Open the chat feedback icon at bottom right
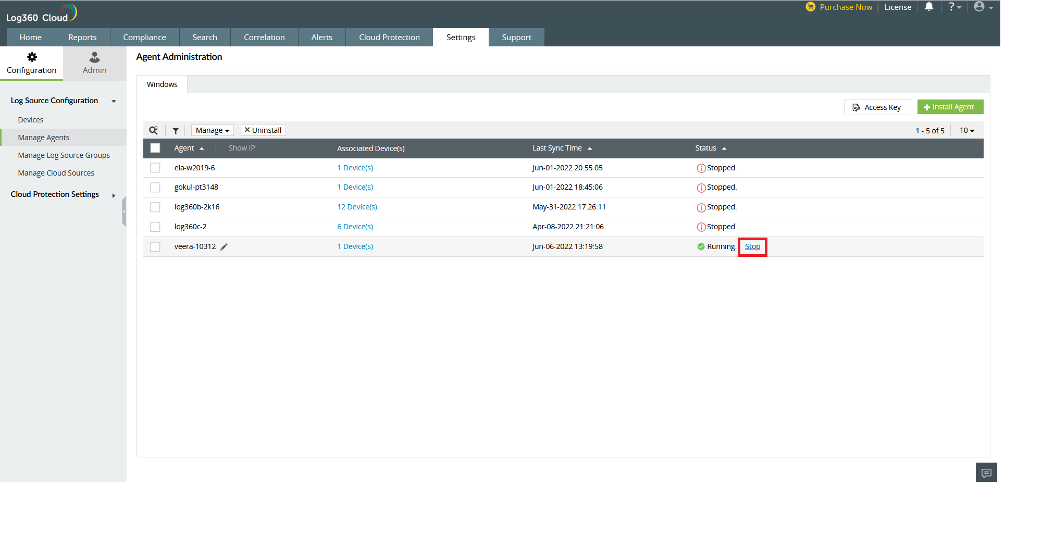 [986, 473]
